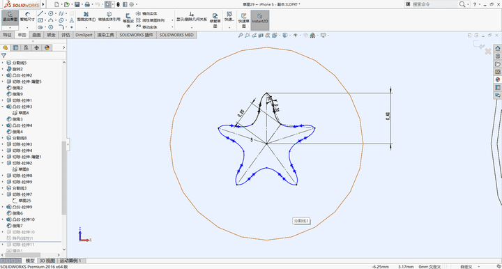This screenshot has height=269, width=502.
Task: Select the Sketch Fillet tool
Action: pyautogui.click(x=61, y=27)
